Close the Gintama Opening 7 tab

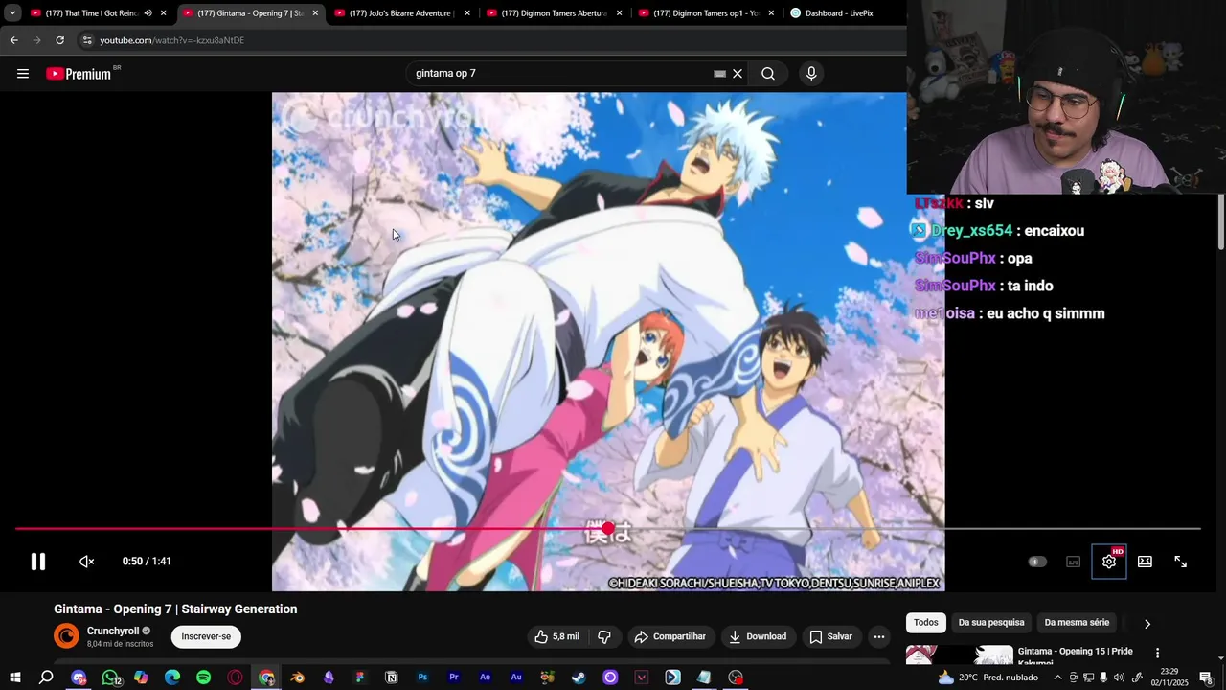point(315,13)
